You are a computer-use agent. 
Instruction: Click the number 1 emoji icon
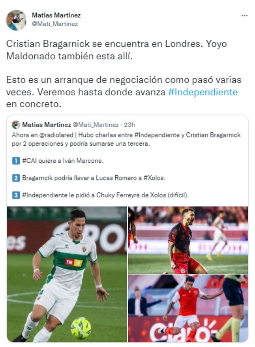pyautogui.click(x=16, y=161)
